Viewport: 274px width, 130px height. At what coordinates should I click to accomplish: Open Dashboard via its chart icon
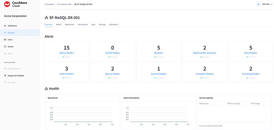point(5,26)
